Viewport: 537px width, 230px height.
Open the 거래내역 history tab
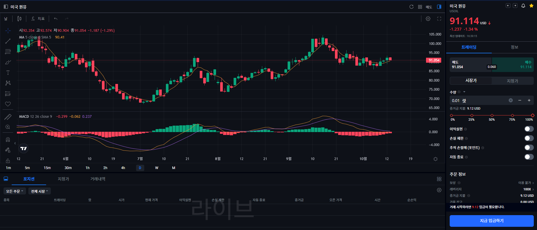(98, 179)
